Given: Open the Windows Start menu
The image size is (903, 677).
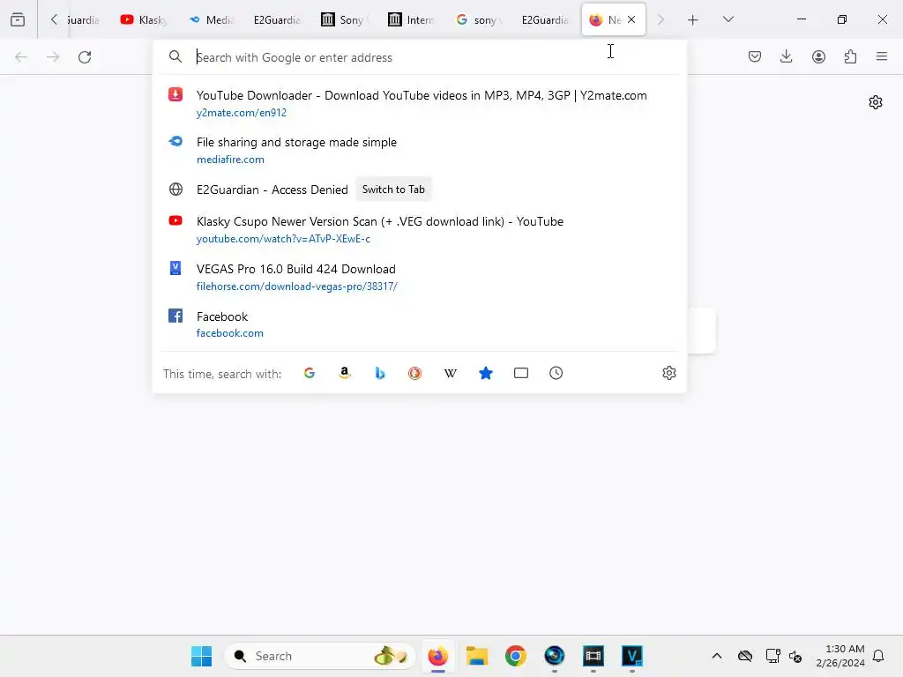Looking at the screenshot, I should coord(202,656).
